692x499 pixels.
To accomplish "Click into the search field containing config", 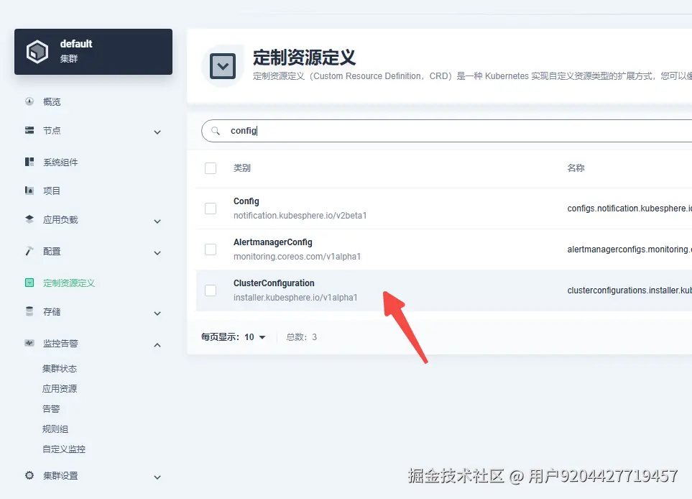I will point(447,131).
